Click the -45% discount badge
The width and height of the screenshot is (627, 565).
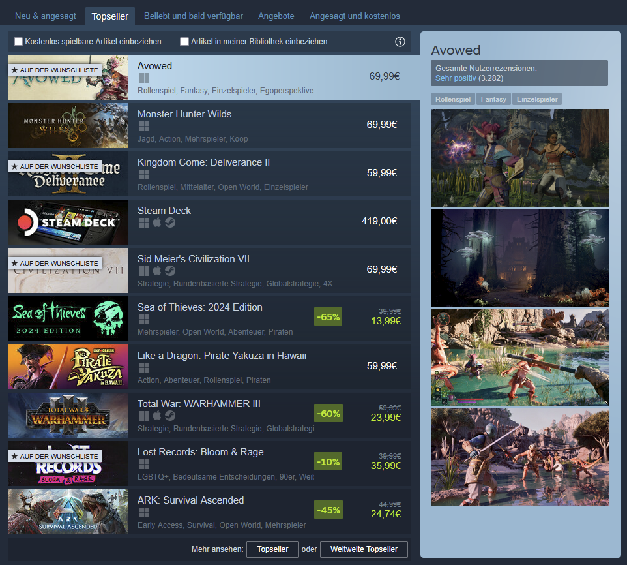pos(328,510)
